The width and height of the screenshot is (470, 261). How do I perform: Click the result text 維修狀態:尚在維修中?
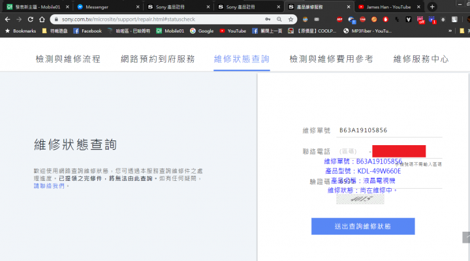click(362, 190)
